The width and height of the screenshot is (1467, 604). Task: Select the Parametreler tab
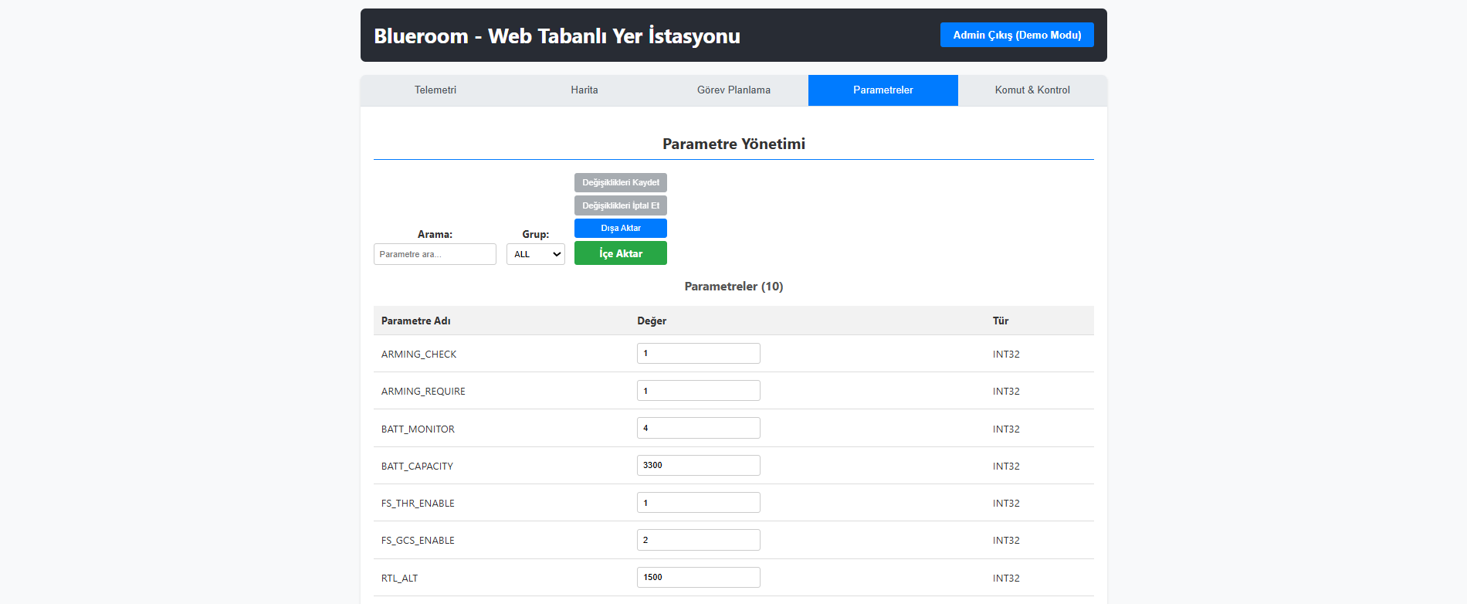click(883, 90)
